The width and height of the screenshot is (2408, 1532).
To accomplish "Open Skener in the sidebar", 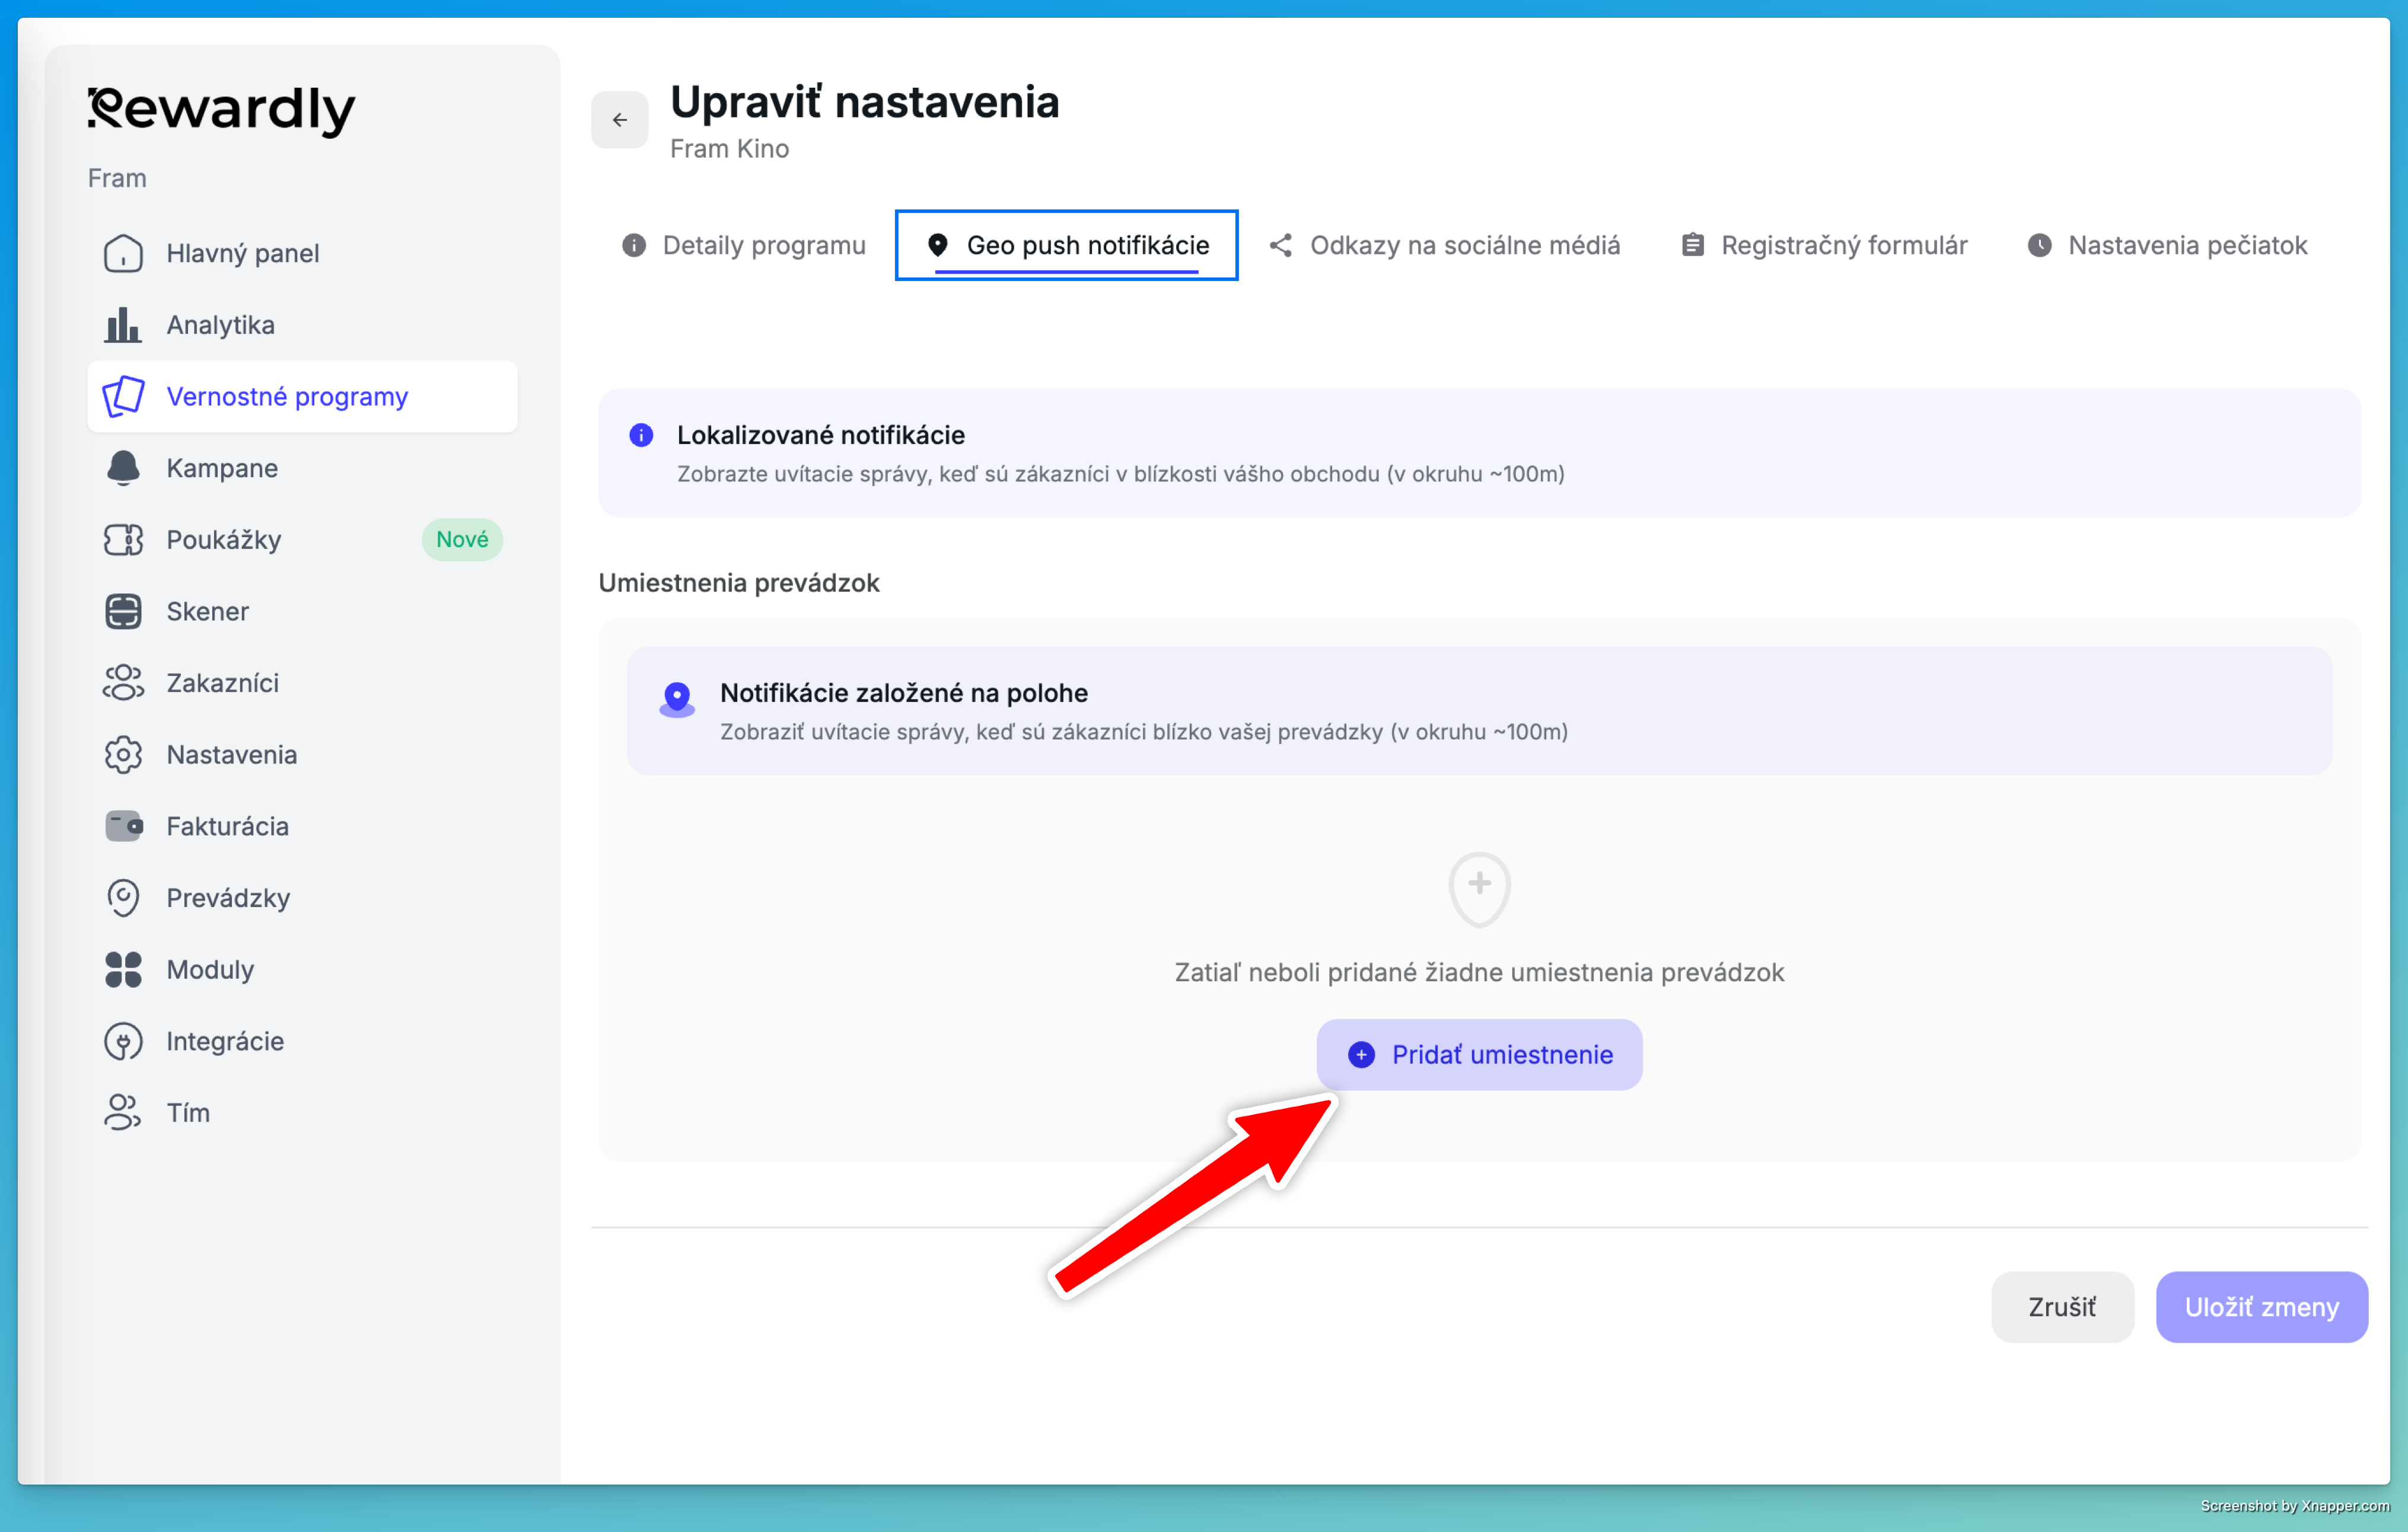I will (302, 612).
